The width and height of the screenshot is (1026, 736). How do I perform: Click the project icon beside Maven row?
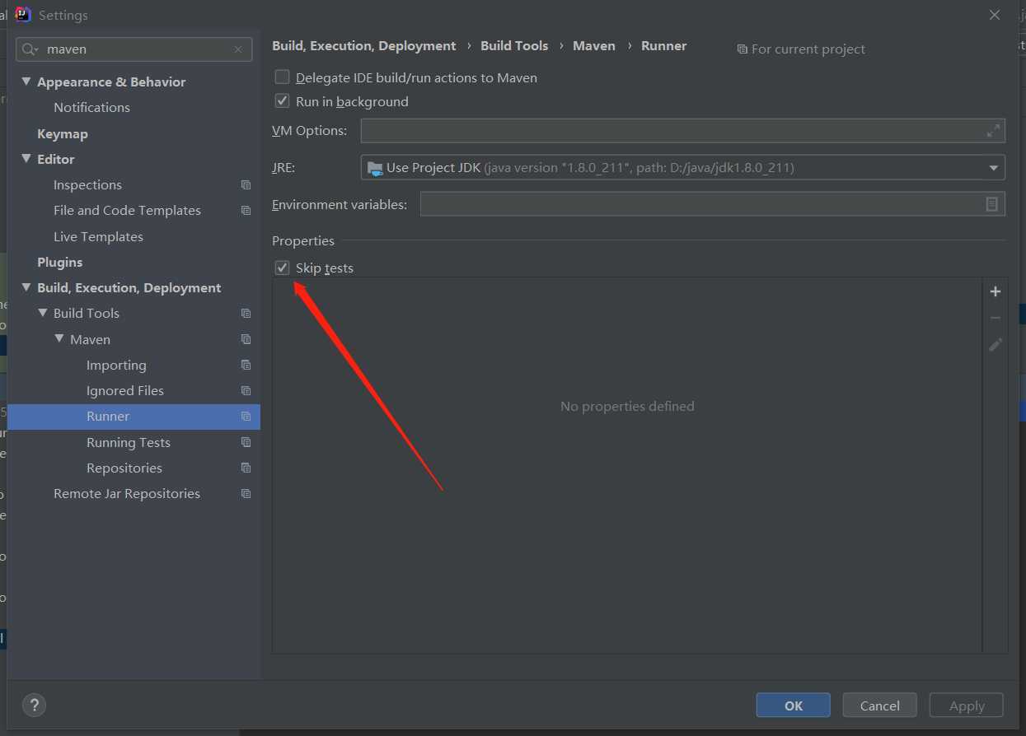pos(246,339)
